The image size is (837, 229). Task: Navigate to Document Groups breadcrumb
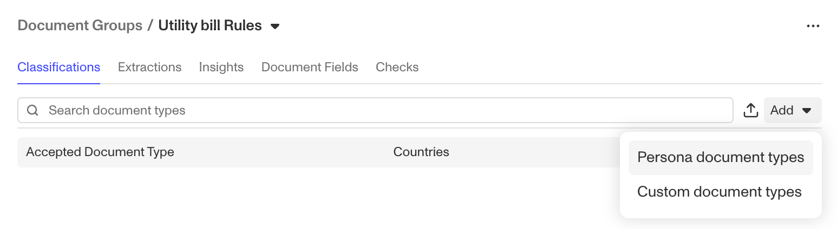pos(80,25)
